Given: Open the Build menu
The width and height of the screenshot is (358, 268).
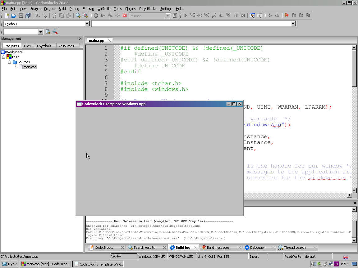Looking at the screenshot, I should (x=62, y=9).
